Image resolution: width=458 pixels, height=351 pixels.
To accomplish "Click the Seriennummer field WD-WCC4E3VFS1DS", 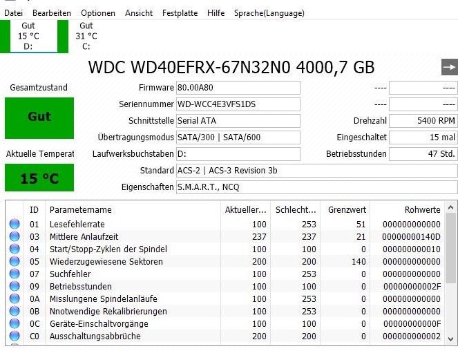I will pyautogui.click(x=238, y=104).
